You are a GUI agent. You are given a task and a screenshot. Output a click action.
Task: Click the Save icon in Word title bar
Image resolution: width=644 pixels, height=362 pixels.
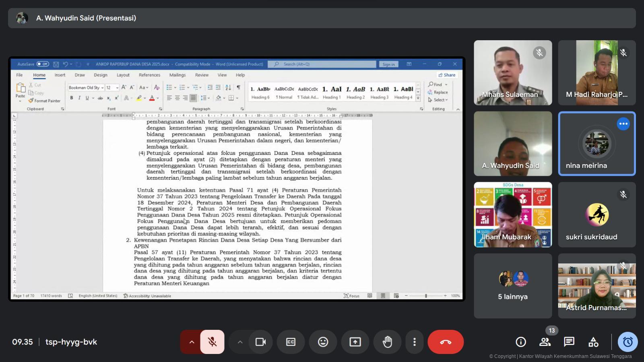coord(56,64)
